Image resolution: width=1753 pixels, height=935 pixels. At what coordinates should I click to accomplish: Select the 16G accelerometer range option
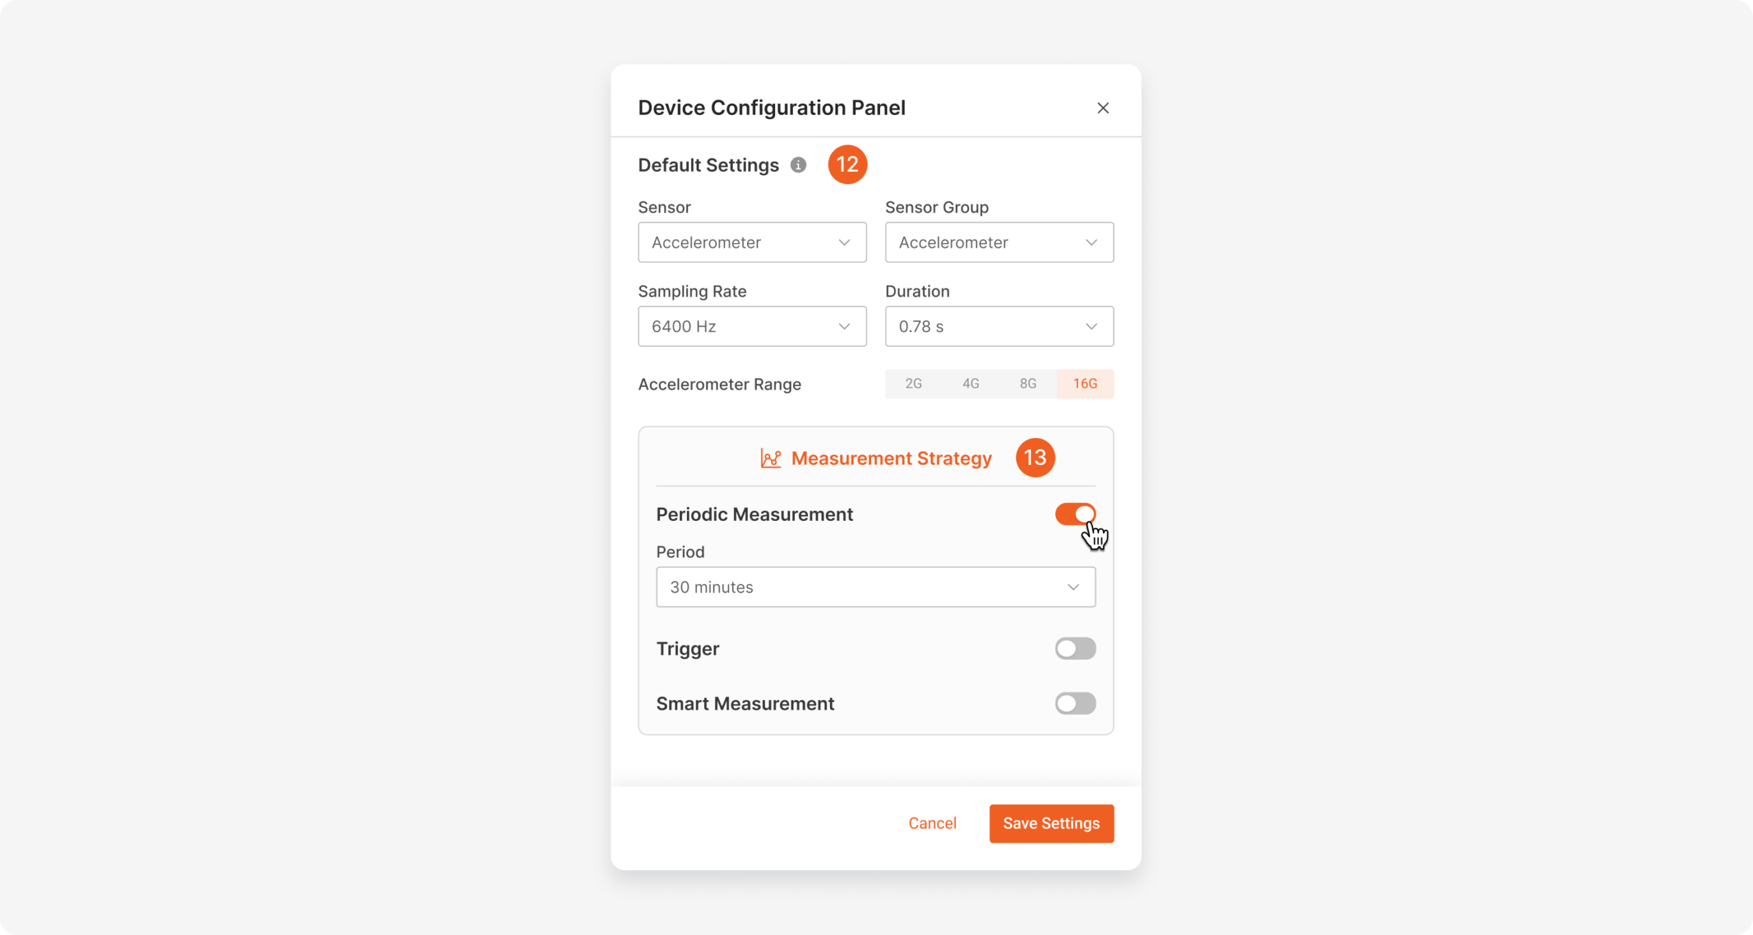click(x=1085, y=383)
